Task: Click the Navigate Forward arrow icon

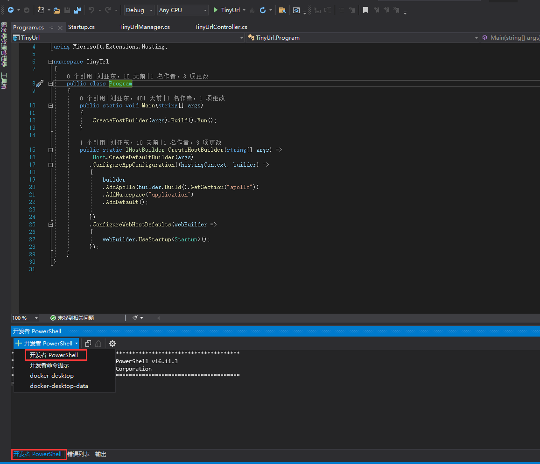Action: coord(27,10)
